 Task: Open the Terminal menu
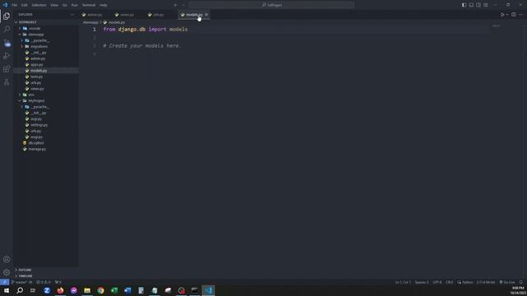[x=88, y=5]
